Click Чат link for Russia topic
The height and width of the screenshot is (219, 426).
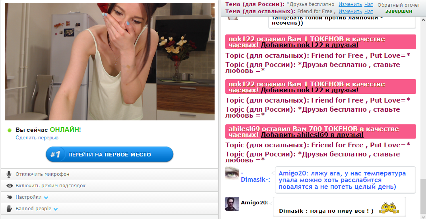tap(369, 4)
